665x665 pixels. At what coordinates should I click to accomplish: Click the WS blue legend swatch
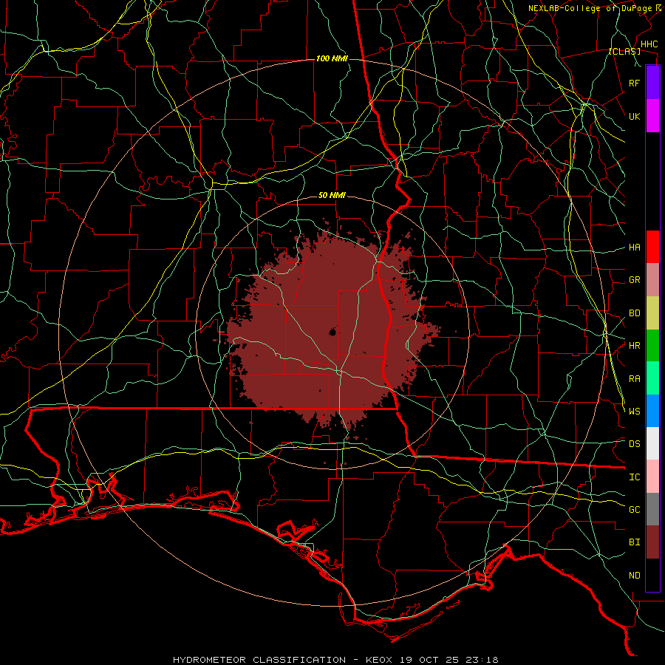[652, 411]
